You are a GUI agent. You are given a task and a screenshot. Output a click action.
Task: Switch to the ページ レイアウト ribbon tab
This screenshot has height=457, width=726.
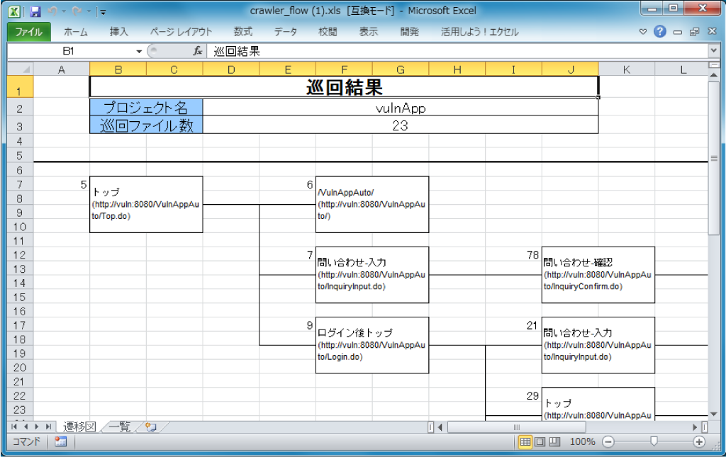(181, 32)
